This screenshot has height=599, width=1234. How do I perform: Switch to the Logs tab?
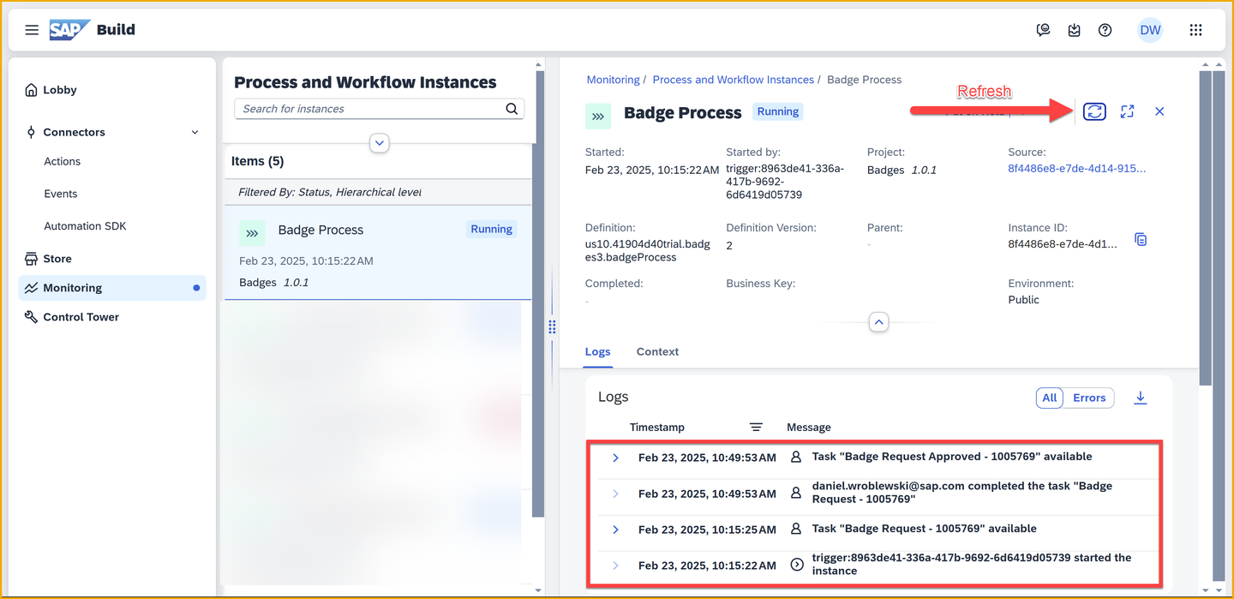coord(597,351)
